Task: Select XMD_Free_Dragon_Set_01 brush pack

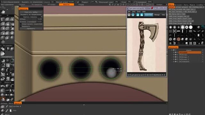Action: point(179,16)
